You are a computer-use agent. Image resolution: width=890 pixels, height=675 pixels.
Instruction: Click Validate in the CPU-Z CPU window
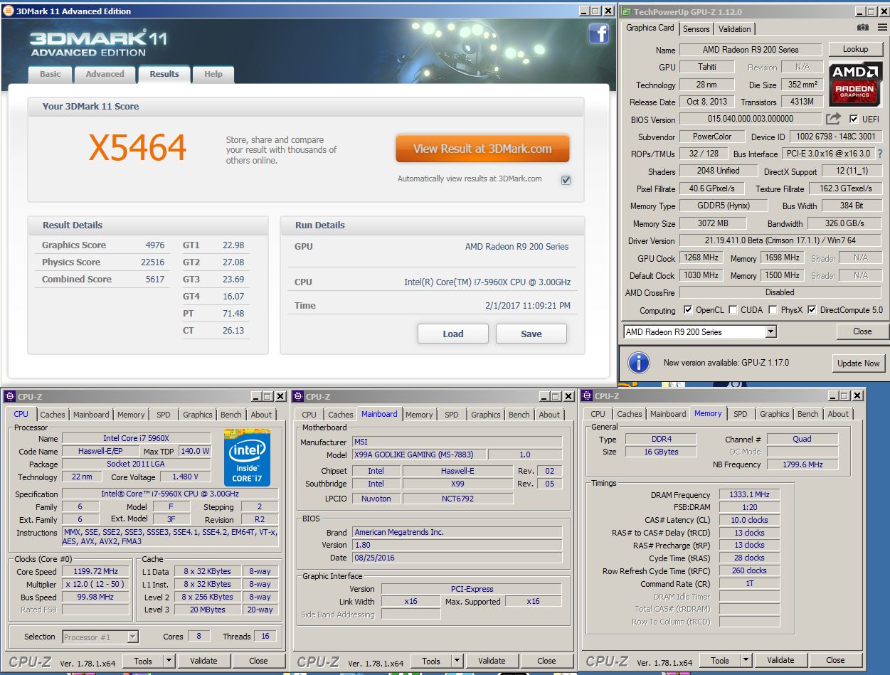tap(203, 661)
